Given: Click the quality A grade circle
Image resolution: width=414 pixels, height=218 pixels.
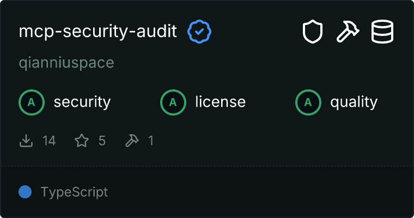Looking at the screenshot, I should click(x=308, y=102).
